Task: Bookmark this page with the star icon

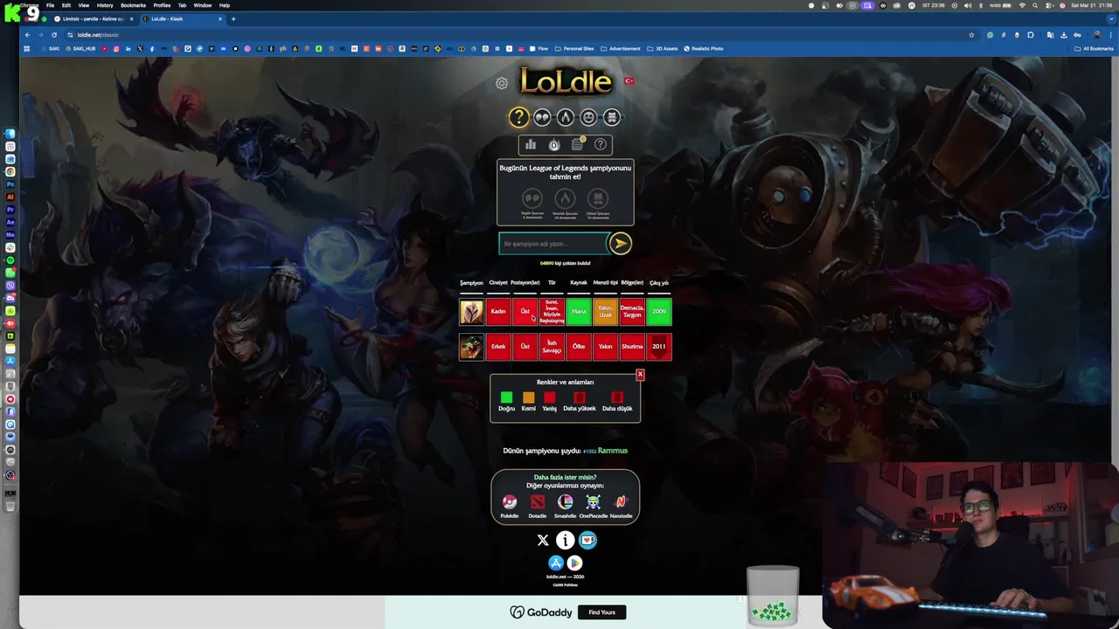Action: pos(971,35)
